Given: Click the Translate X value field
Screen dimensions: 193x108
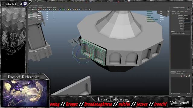Looking at the screenshot, I should pyautogui.click(x=187, y=16).
